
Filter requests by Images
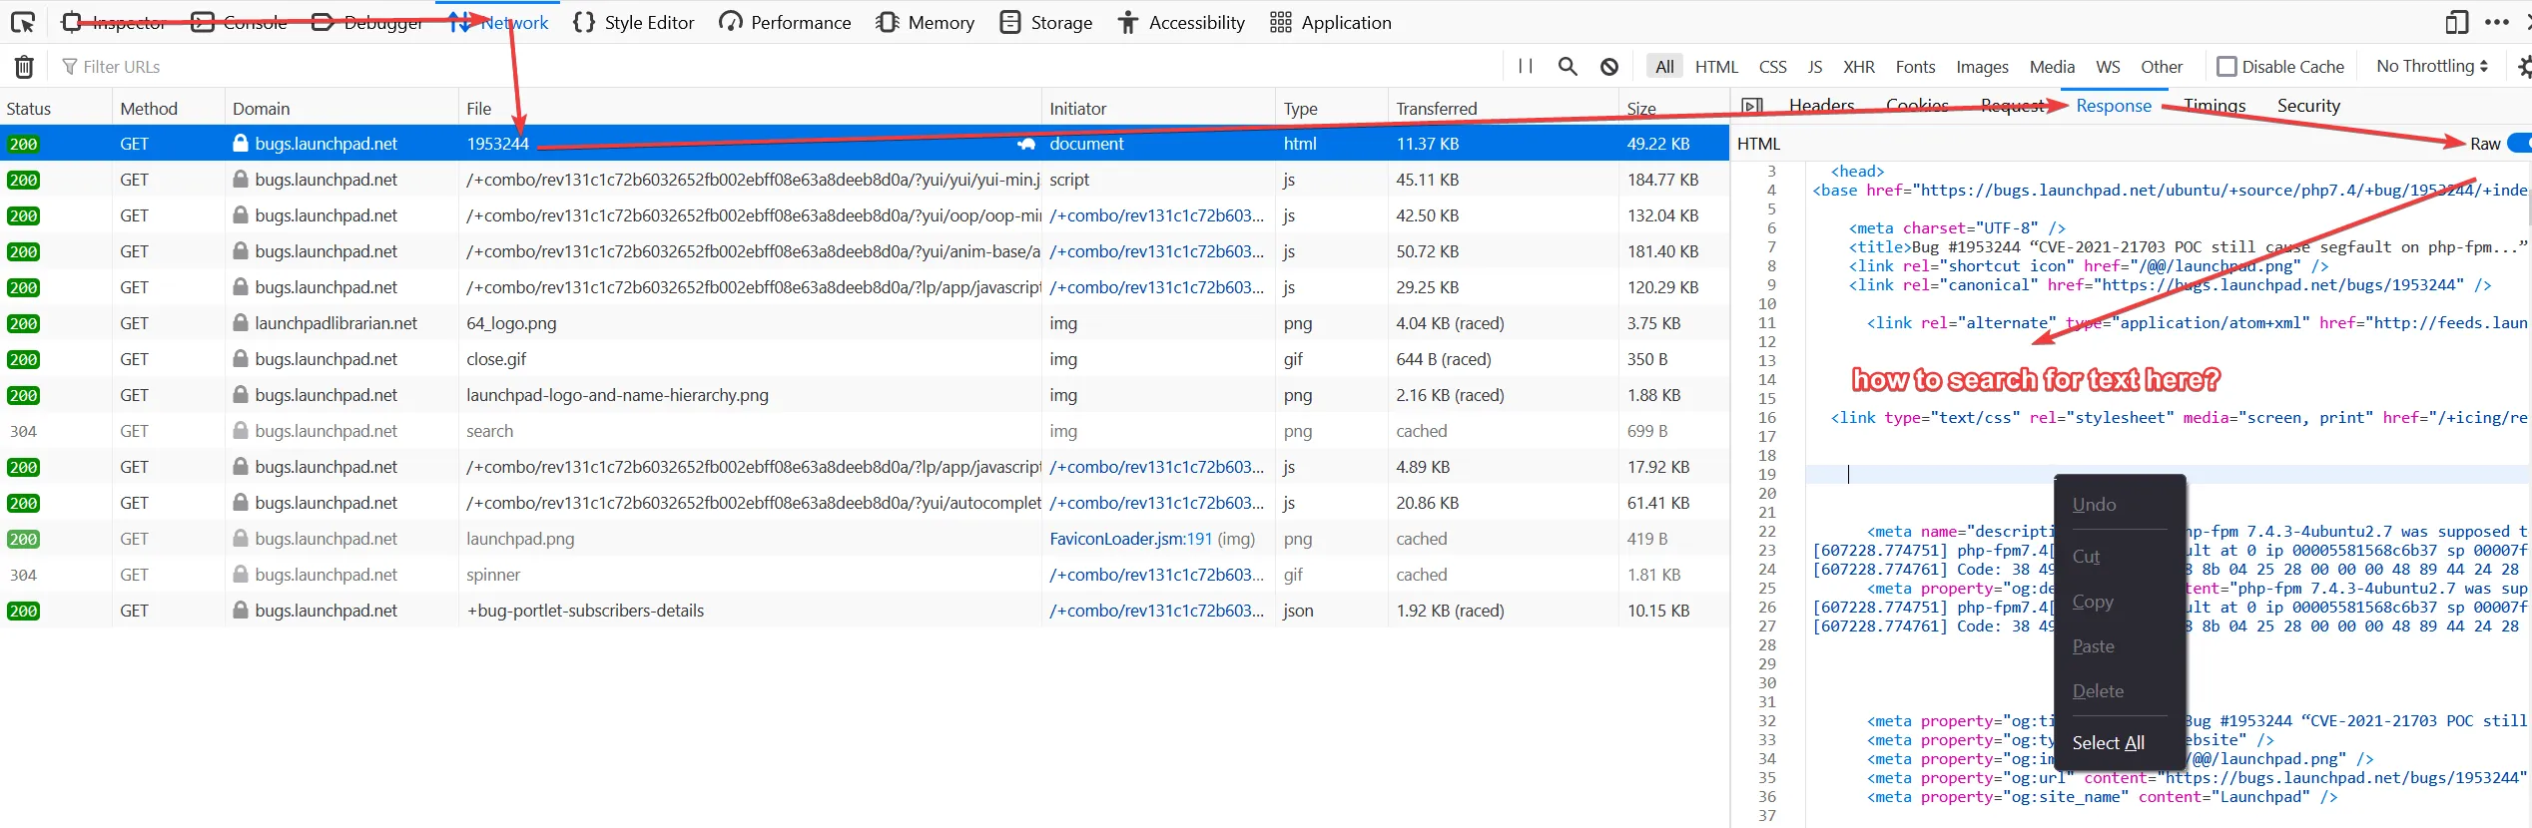[x=1982, y=67]
